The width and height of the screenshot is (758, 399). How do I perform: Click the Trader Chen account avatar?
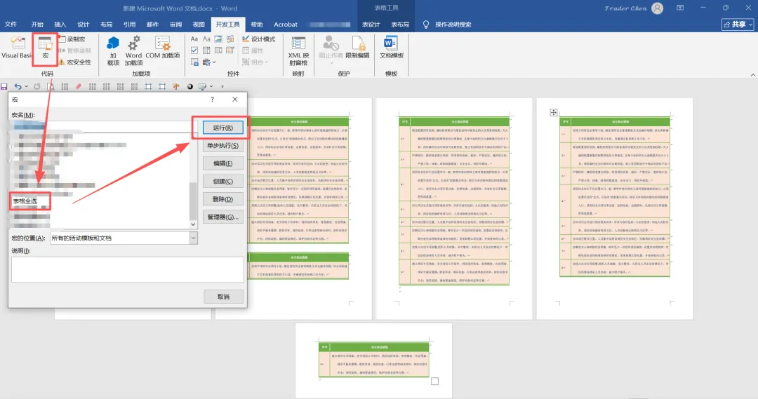(658, 8)
